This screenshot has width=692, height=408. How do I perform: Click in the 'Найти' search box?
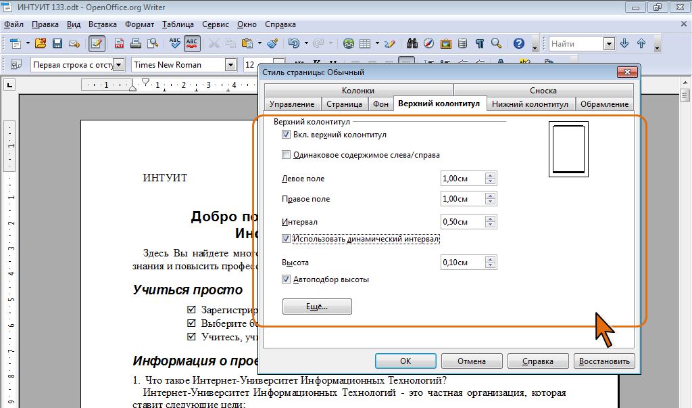[576, 44]
